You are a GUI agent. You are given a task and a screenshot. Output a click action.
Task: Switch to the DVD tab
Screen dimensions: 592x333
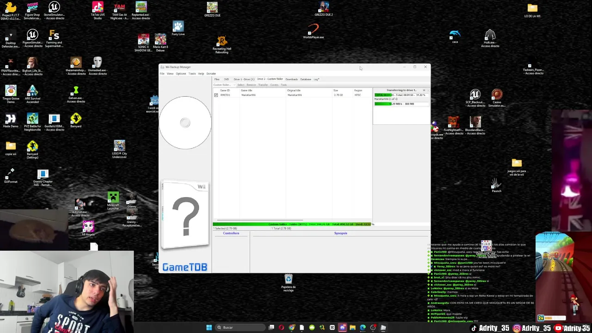pyautogui.click(x=226, y=79)
